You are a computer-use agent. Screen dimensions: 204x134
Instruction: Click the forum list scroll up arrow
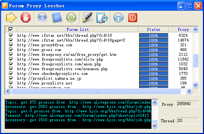tap(195, 29)
